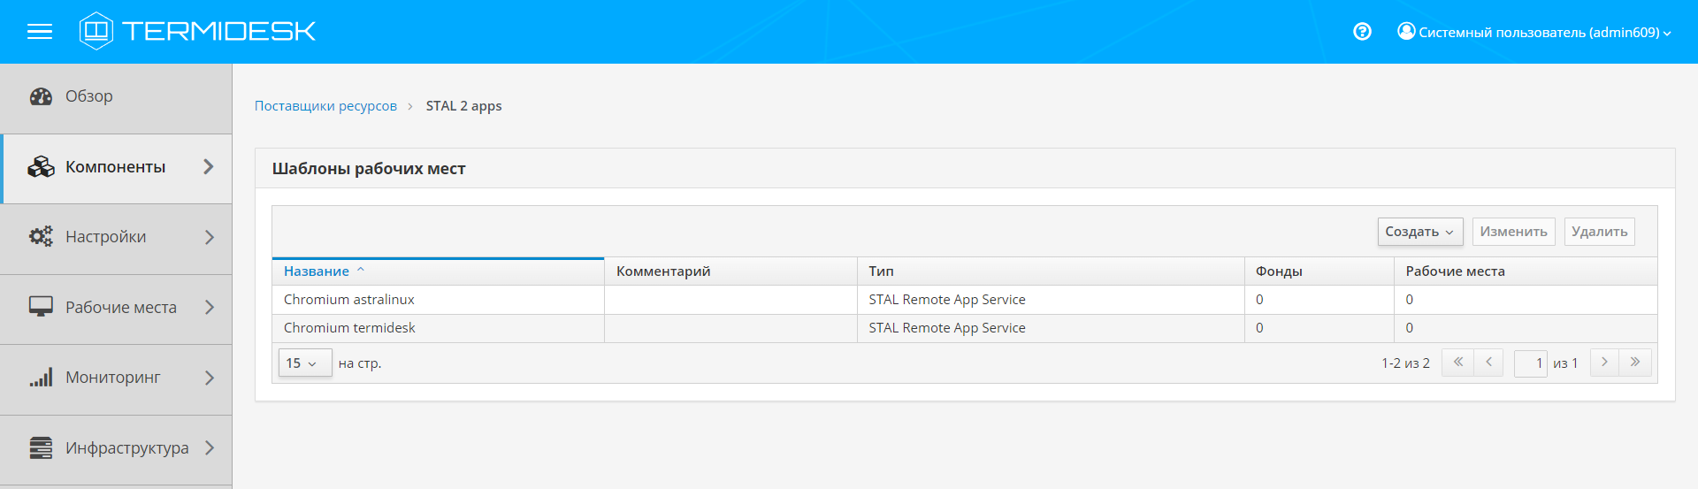
Task: Open the hamburger navigation menu
Action: [40, 32]
